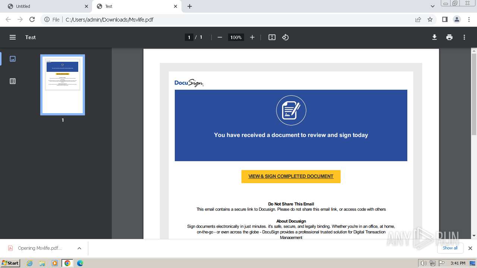Image resolution: width=477 pixels, height=268 pixels.
Task: Open the Msvlife.pdf download item
Action: point(40,248)
